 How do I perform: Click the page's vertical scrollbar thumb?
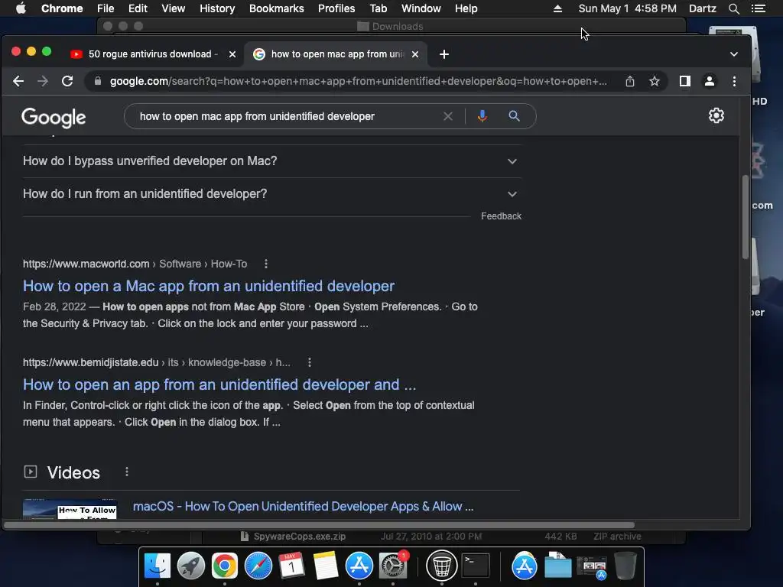(x=745, y=217)
